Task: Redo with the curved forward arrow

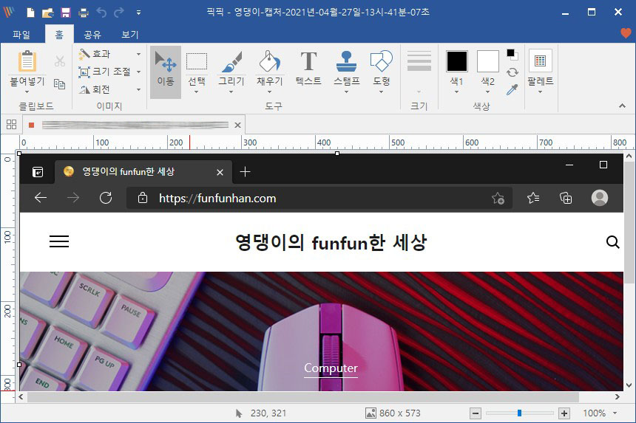Action: pyautogui.click(x=119, y=13)
